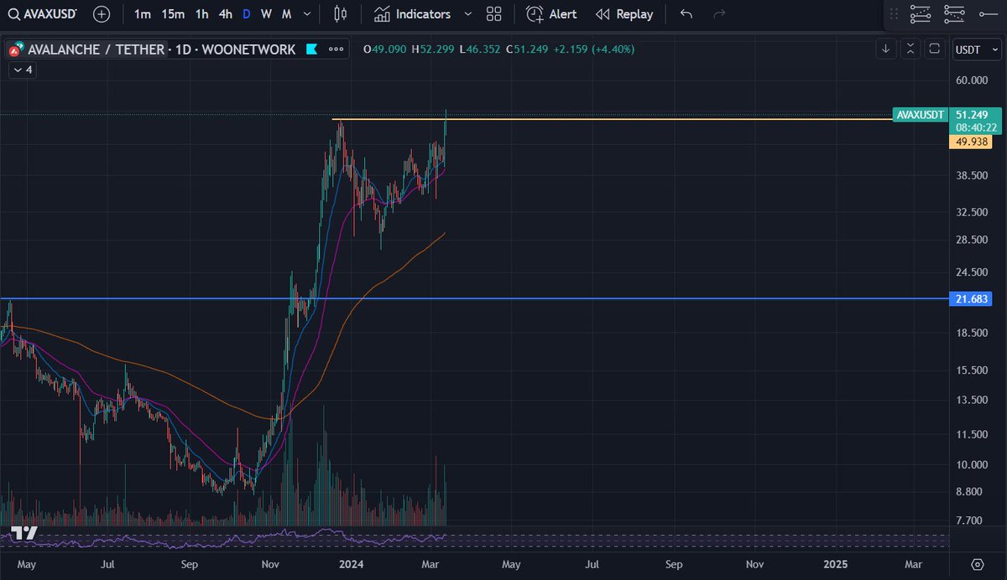Open the candlestick chart type selector

pos(340,14)
